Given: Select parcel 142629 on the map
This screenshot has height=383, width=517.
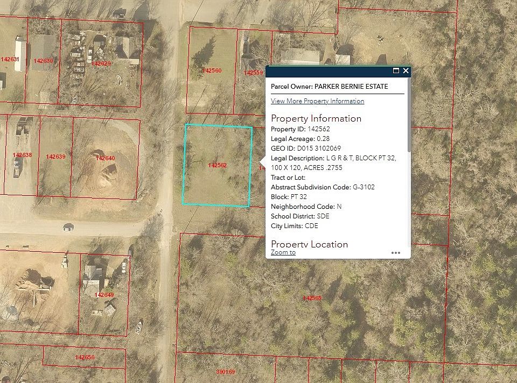Looking at the screenshot, I should [101, 63].
